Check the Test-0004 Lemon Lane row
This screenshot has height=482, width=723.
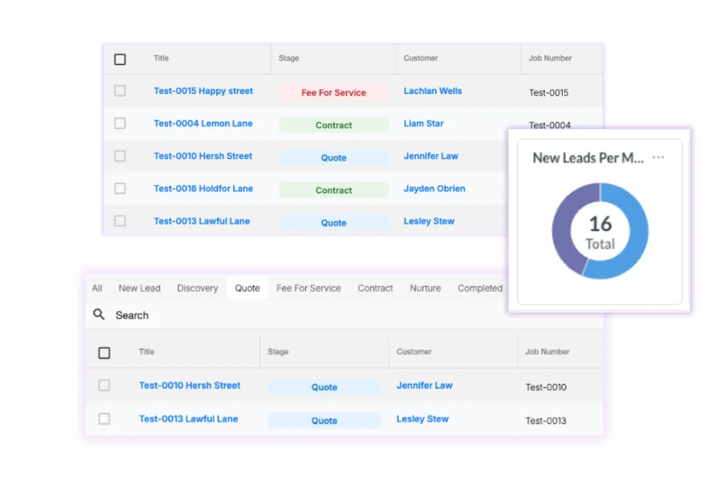[120, 124]
